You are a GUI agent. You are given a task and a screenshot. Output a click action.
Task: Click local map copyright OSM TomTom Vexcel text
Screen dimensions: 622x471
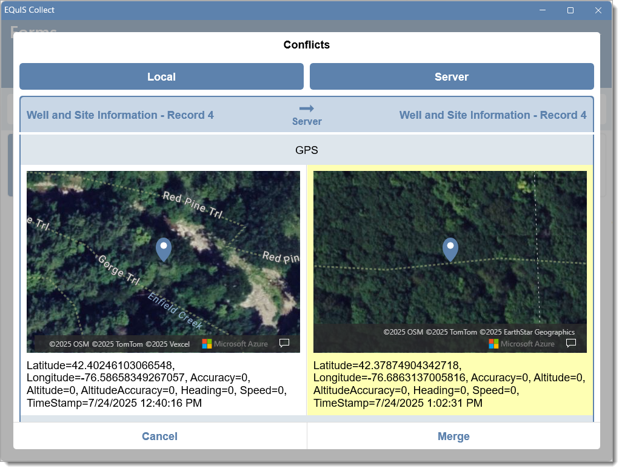pos(119,344)
